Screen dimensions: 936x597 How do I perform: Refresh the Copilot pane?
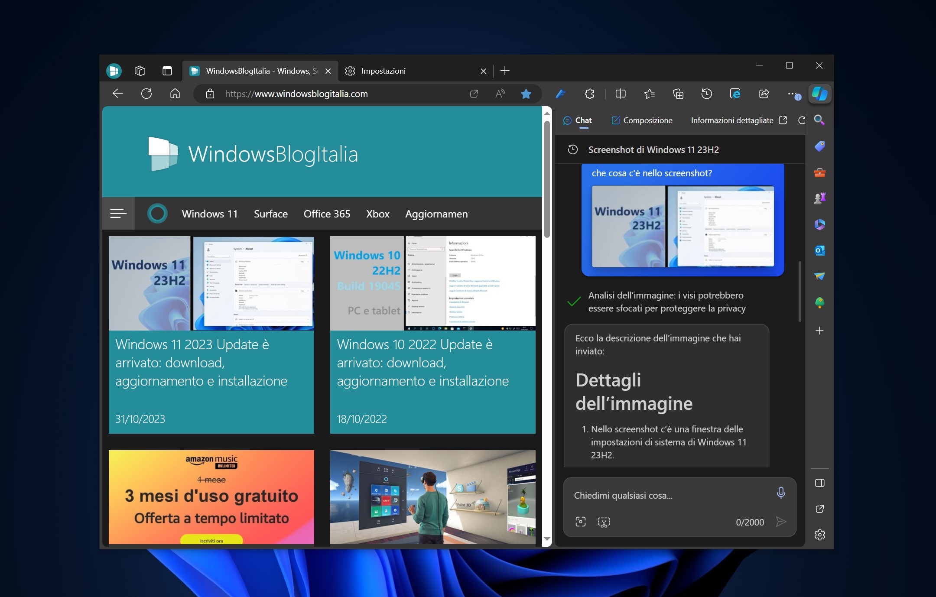tap(802, 120)
